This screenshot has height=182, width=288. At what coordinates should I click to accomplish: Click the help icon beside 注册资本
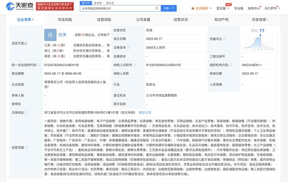click(129, 48)
